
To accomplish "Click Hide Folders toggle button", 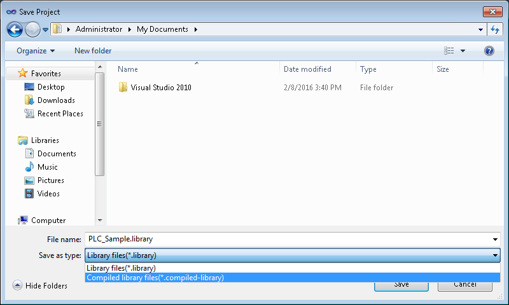I will [x=40, y=285].
